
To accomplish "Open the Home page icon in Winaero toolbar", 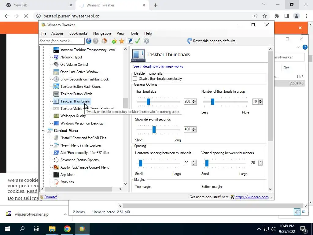I will (x=105, y=41).
